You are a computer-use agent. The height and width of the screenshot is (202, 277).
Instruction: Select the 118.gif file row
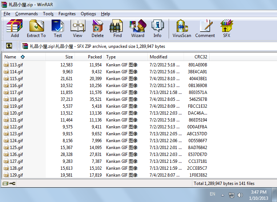pyautogui.click(x=16, y=99)
